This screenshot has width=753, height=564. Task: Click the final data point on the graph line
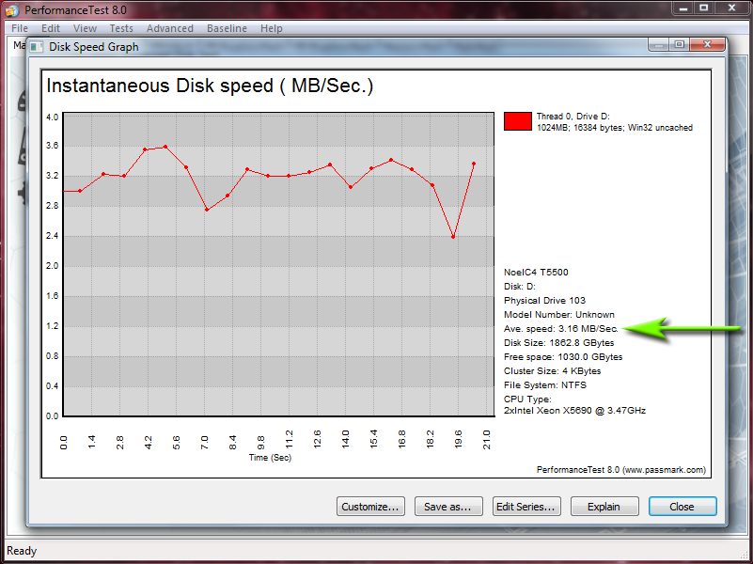pos(474,164)
